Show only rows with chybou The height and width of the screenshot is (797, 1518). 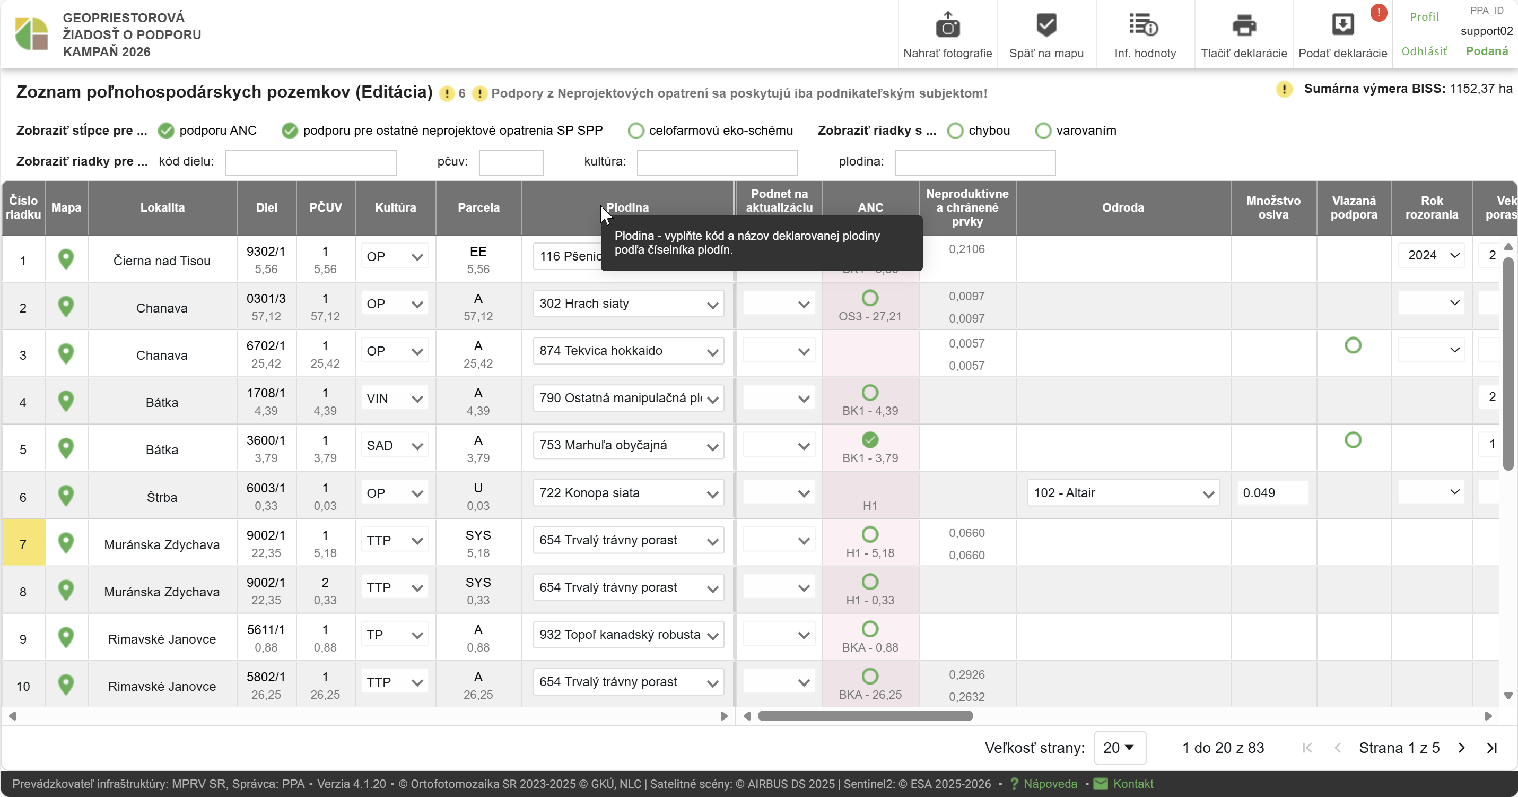(955, 131)
